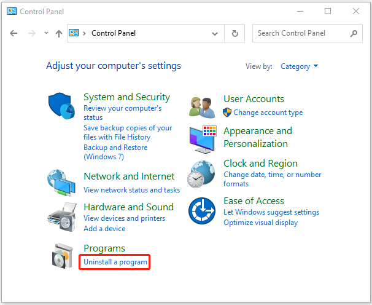Open the recent locations dropdown arrow

[x=46, y=33]
